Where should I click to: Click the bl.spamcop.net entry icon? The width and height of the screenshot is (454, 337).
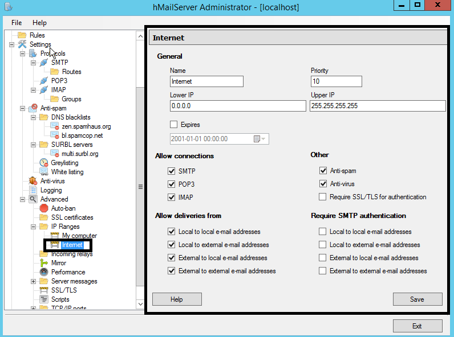(x=54, y=135)
